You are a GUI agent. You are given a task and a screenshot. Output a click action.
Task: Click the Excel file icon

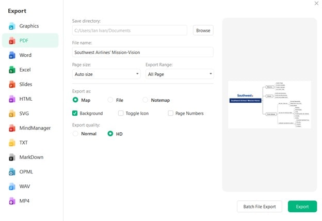(x=12, y=70)
